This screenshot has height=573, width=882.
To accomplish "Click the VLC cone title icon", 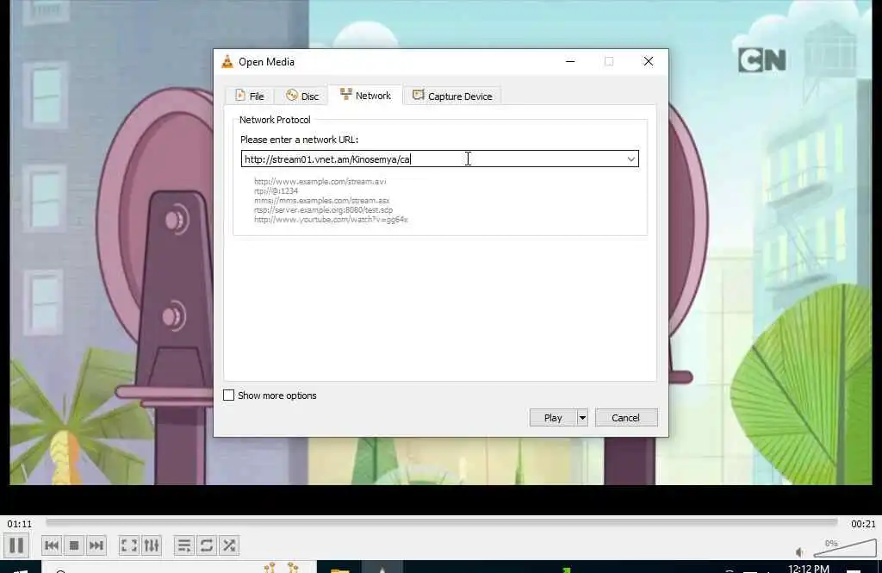I will 227,62.
